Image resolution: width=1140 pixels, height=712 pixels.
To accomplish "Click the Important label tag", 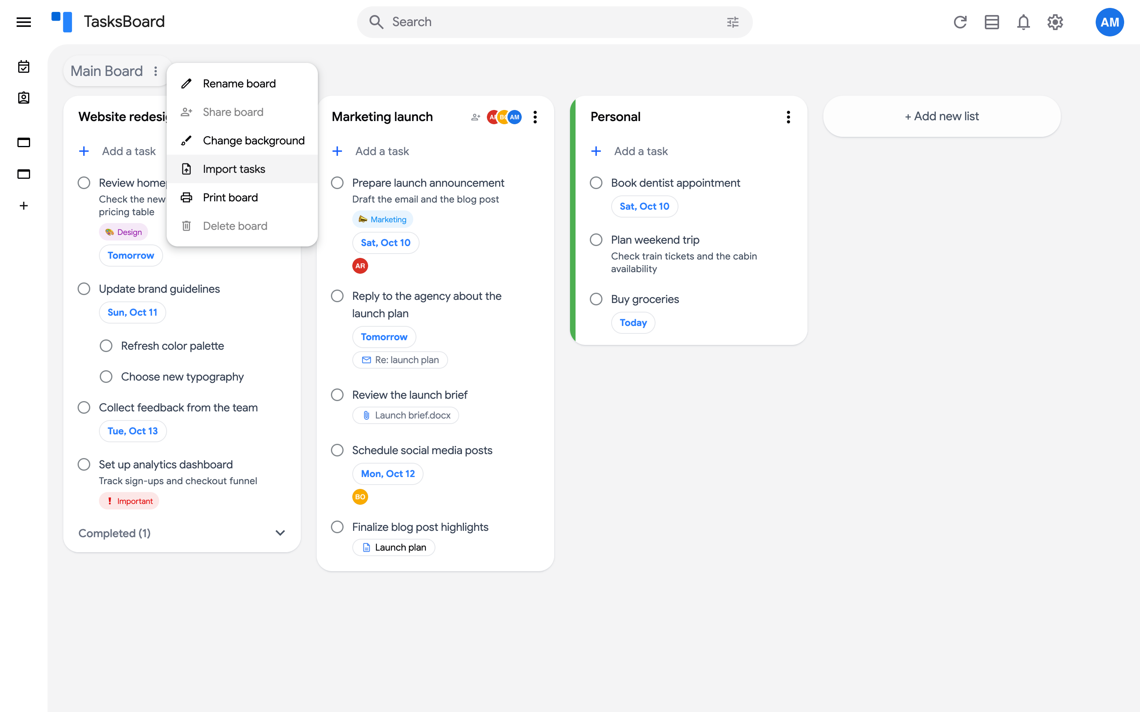I will coord(129,501).
